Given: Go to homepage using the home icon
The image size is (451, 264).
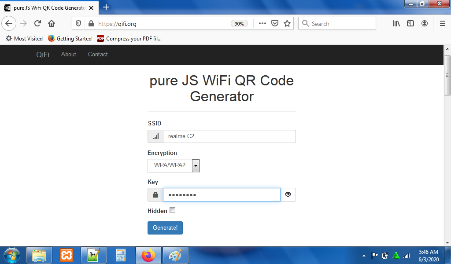Looking at the screenshot, I should [x=51, y=23].
